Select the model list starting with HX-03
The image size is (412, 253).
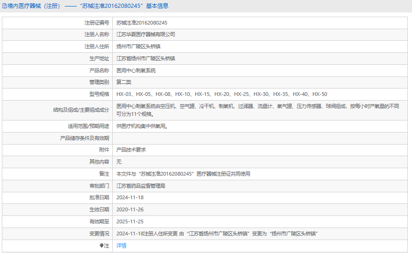(x=221, y=94)
